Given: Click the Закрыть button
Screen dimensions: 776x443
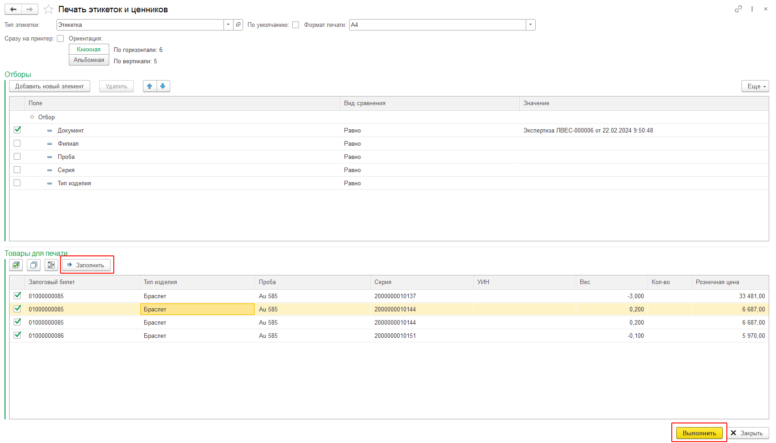Looking at the screenshot, I should click(x=748, y=433).
